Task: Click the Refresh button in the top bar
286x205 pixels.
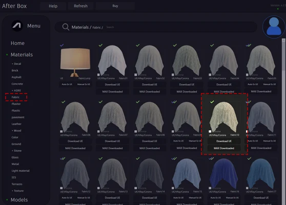Action: pyautogui.click(x=80, y=6)
